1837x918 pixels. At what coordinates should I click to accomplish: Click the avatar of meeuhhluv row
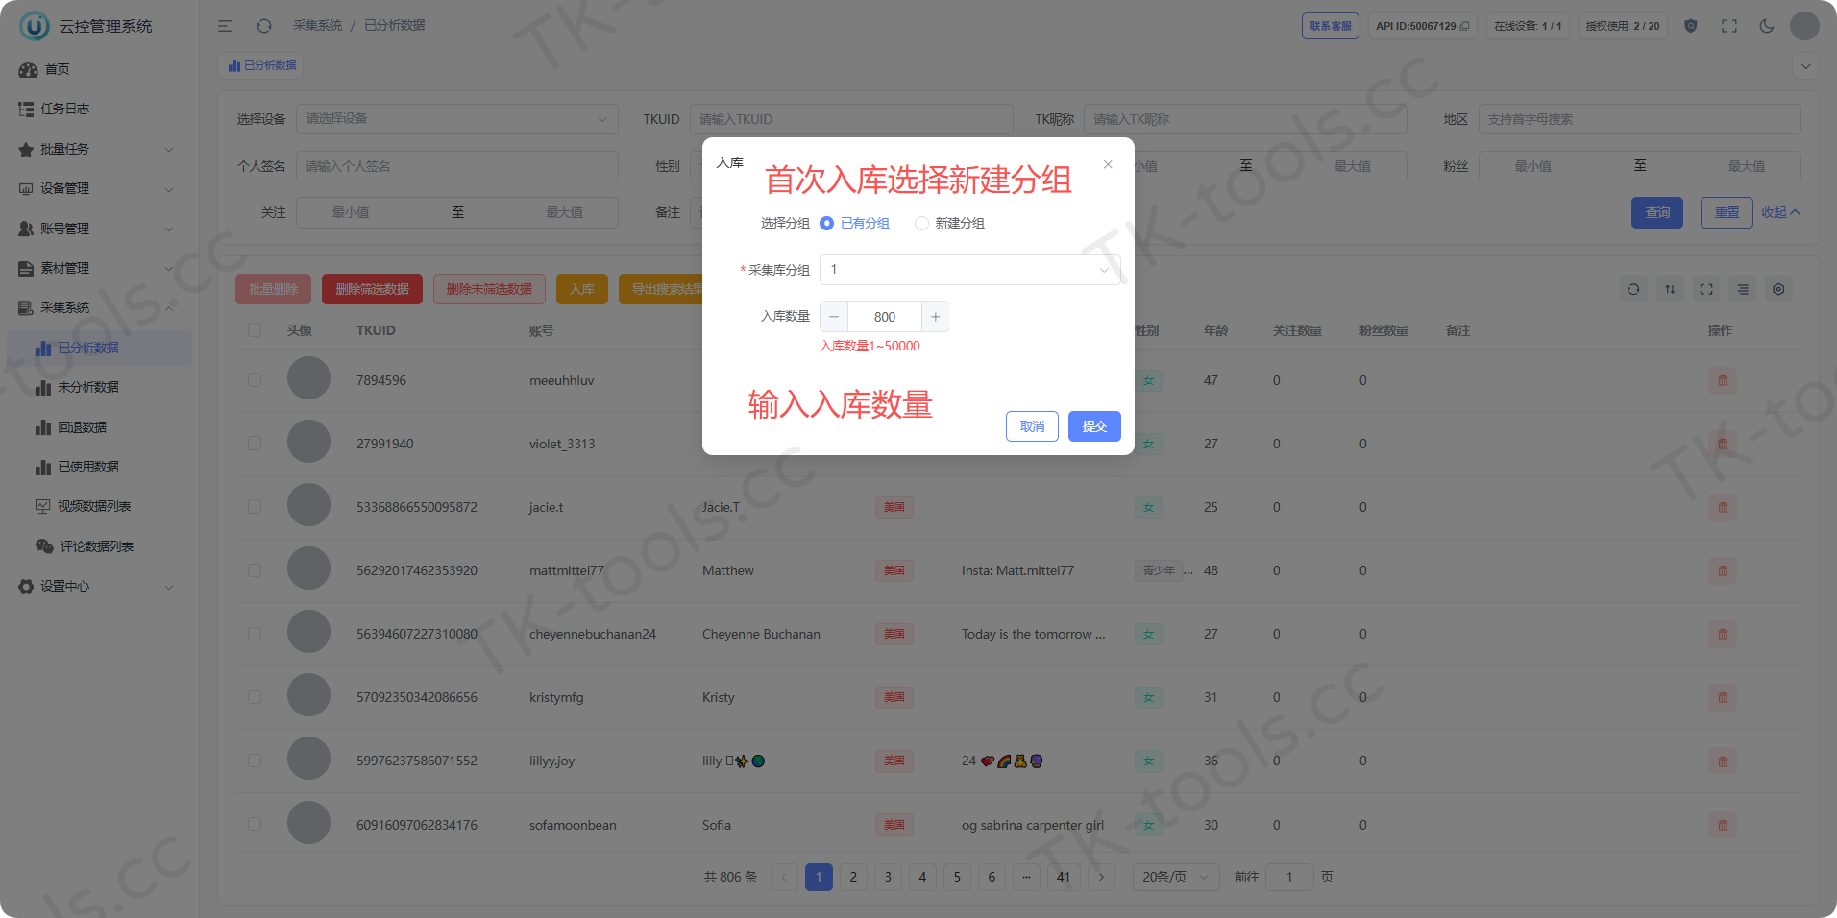[x=308, y=378]
